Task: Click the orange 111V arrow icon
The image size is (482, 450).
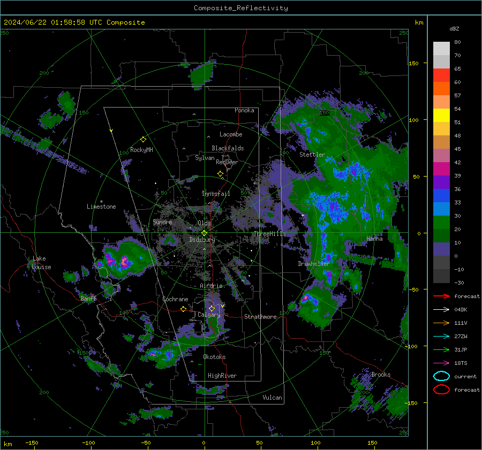Action: coord(441,323)
